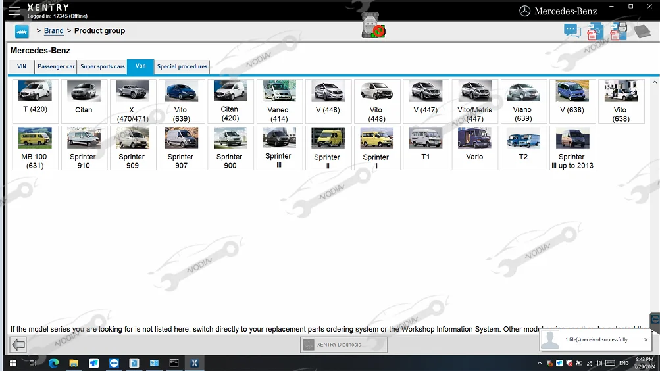Viewport: 660px width, 371px height.
Task: Pick Sprinter 907 model
Action: click(182, 148)
